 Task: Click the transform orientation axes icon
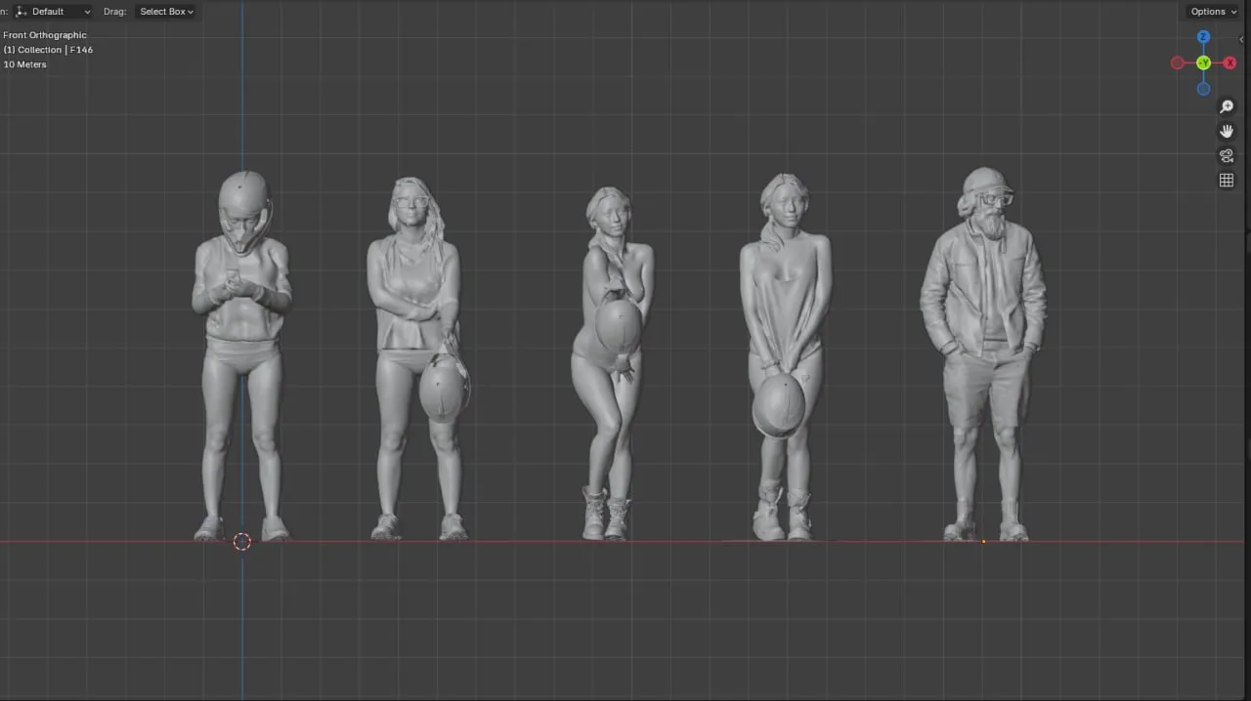click(22, 12)
